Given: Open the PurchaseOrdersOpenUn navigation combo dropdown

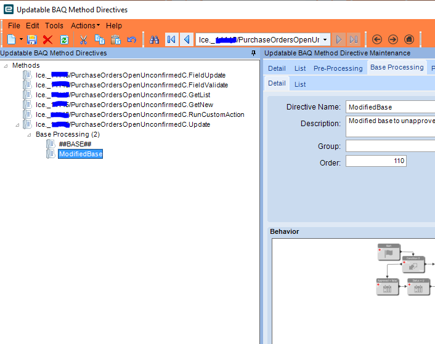Looking at the screenshot, I should click(x=325, y=39).
